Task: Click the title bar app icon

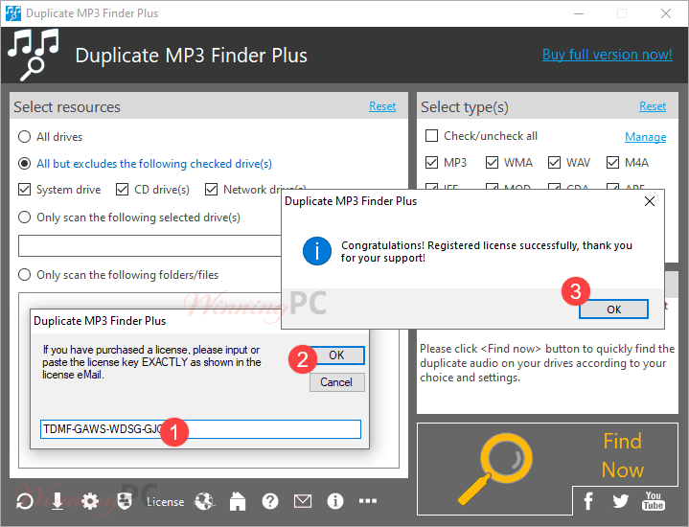Action: pyautogui.click(x=13, y=13)
